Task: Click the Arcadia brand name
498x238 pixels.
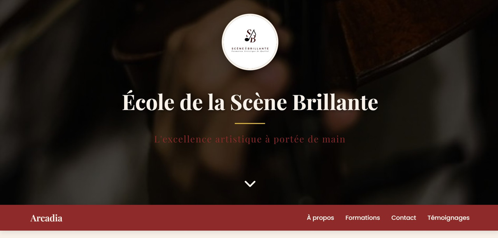Action: 46,218
